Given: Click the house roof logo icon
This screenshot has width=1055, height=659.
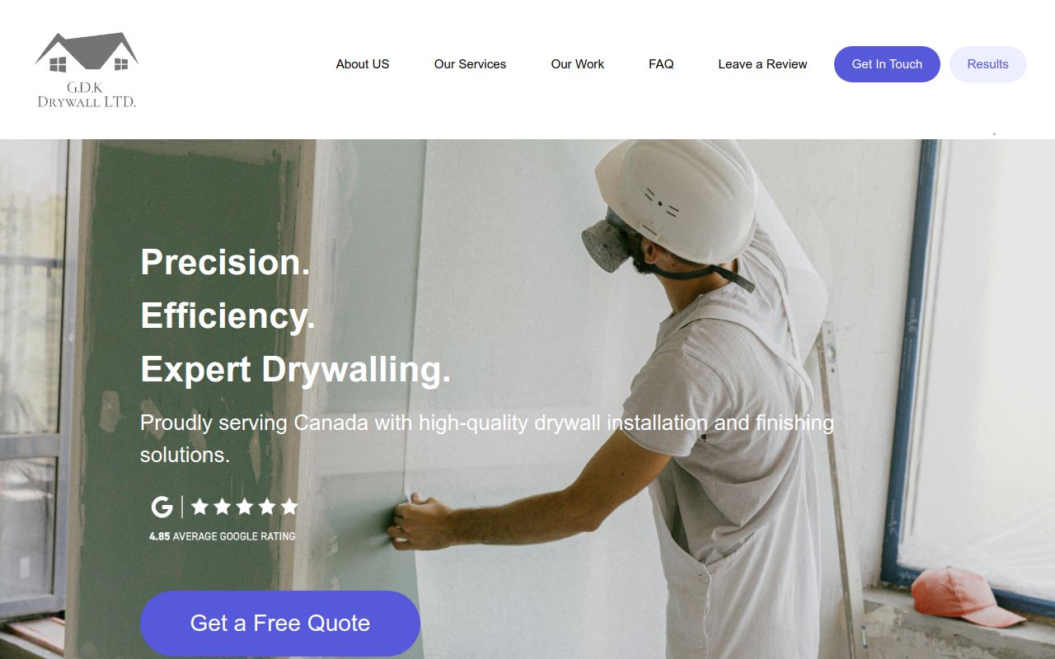Looking at the screenshot, I should coord(87,53).
